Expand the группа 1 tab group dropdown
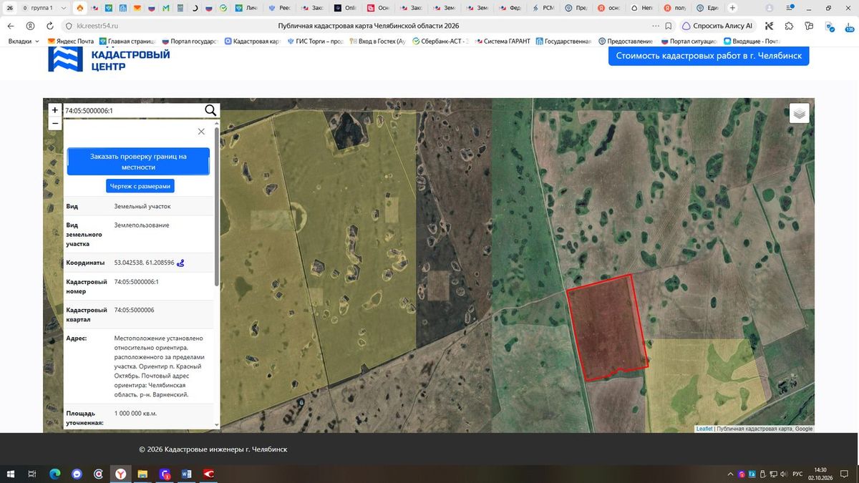This screenshot has height=483, width=859. [x=64, y=8]
